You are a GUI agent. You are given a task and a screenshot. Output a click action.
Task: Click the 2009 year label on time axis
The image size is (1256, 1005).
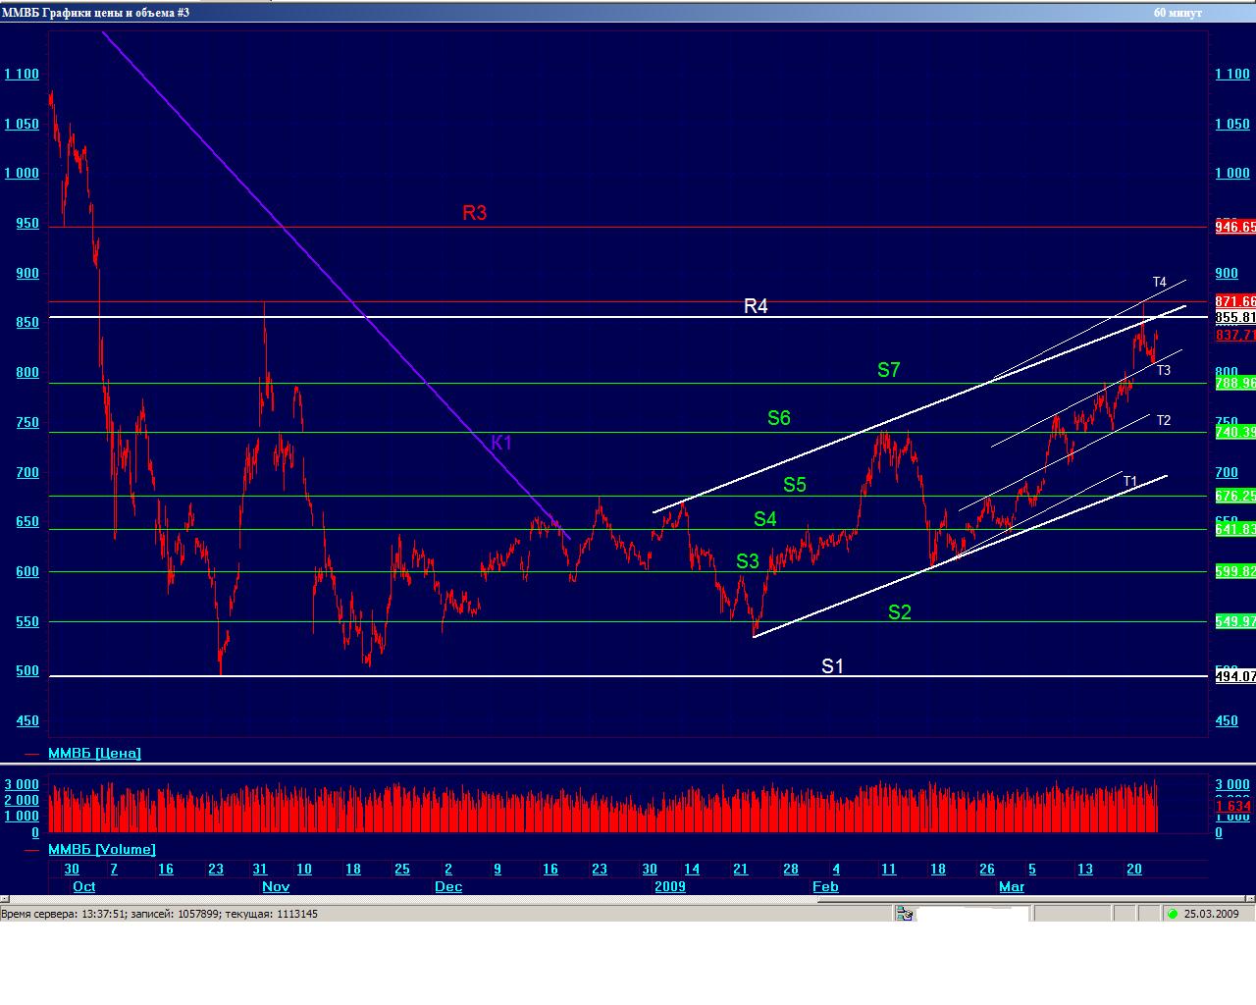point(670,886)
